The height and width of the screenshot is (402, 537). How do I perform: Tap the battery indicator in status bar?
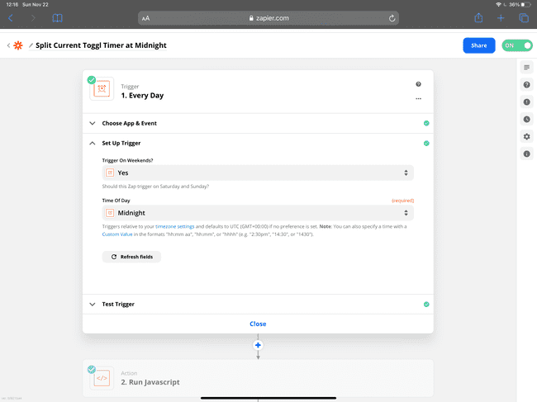click(x=525, y=4)
